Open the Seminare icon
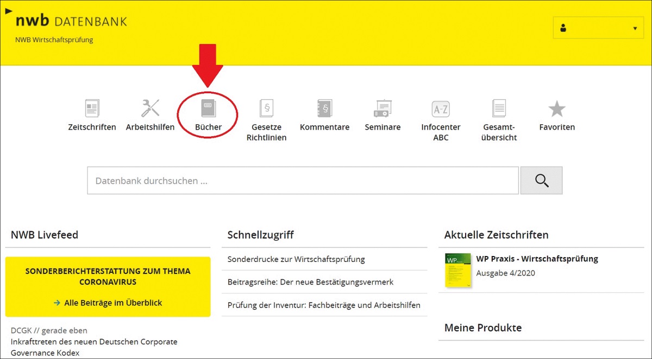 point(383,108)
